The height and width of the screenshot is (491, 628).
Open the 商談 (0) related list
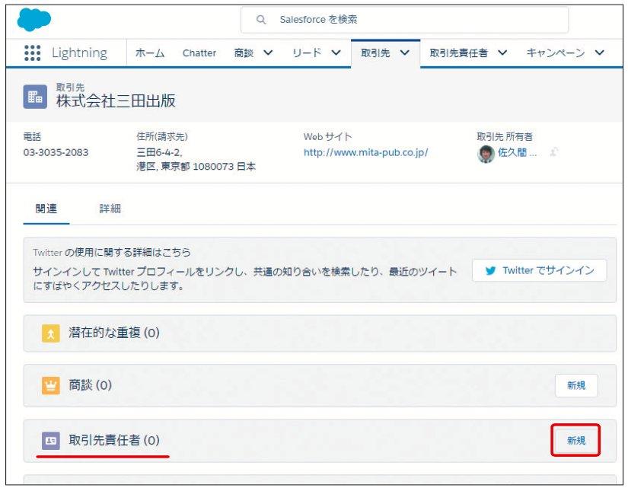coord(90,385)
